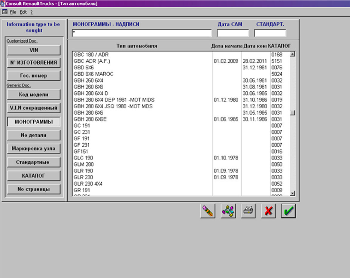Select the GBH 280 6X6E row
The height and width of the screenshot is (278, 350).
pyautogui.click(x=90, y=119)
